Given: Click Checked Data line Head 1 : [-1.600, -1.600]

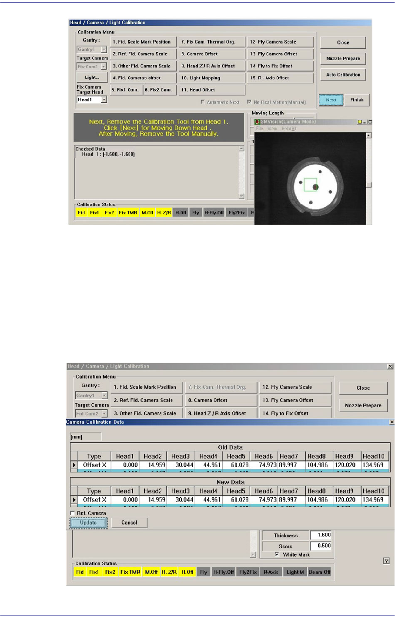Looking at the screenshot, I should tap(108, 155).
